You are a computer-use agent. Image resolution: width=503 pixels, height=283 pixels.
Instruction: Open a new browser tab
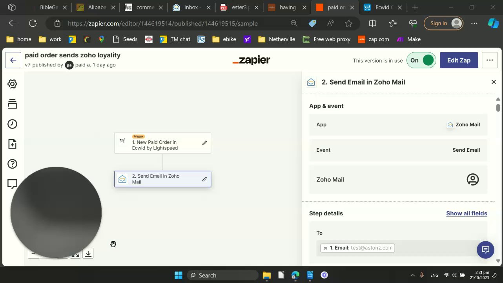[415, 7]
